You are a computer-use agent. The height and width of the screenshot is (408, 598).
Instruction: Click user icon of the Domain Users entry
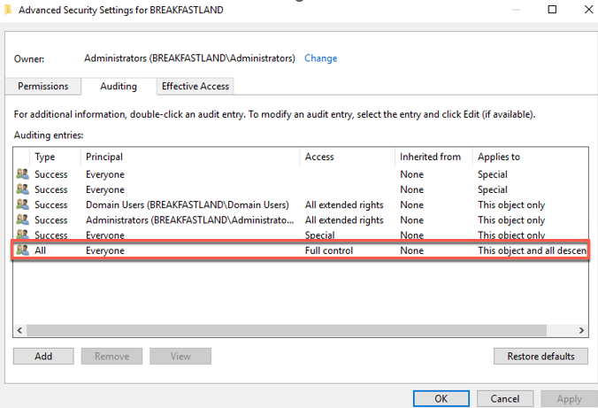[22, 205]
